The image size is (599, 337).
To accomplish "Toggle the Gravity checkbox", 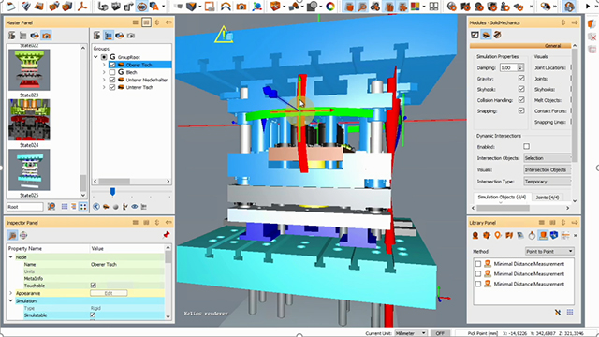I will [x=521, y=79].
